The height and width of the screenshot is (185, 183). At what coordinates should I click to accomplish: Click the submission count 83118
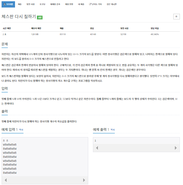pos(63,34)
